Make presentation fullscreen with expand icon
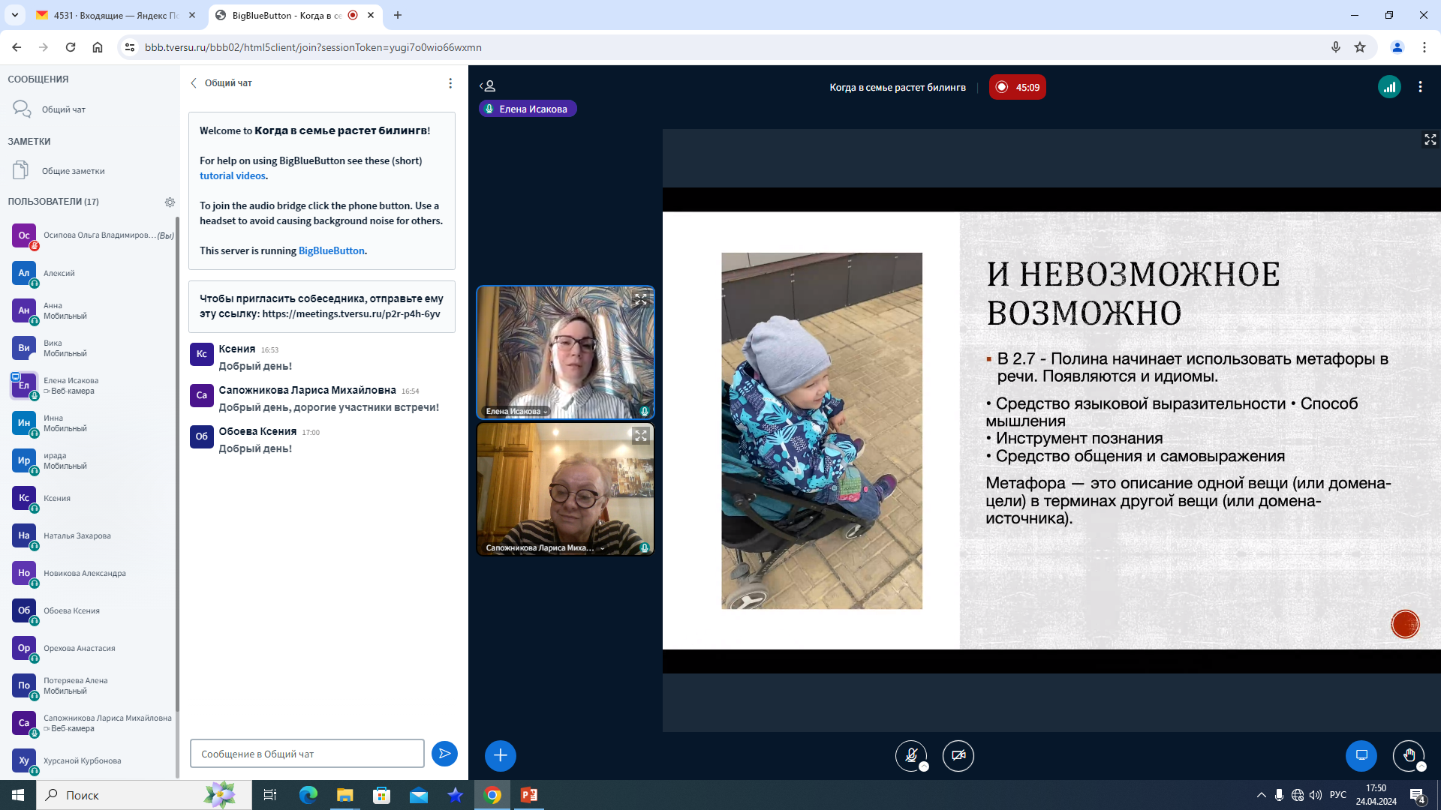The image size is (1441, 810). (1430, 140)
